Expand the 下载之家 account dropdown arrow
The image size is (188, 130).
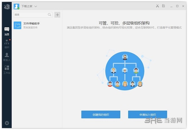pyautogui.click(x=36, y=6)
